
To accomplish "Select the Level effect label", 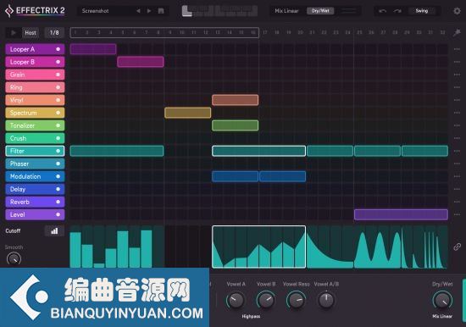I will (x=17, y=214).
